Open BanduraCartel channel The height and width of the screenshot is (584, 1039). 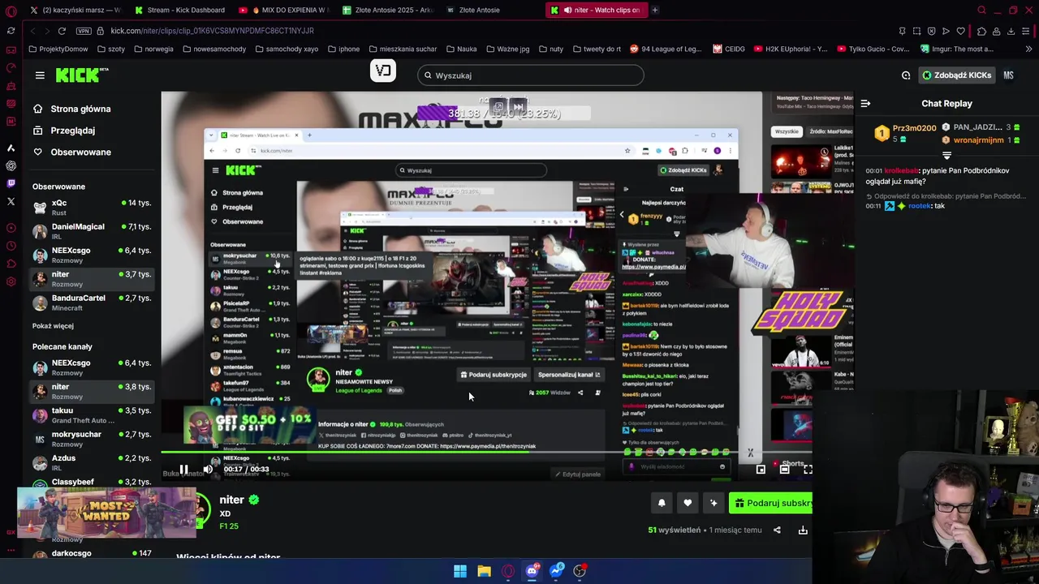pyautogui.click(x=92, y=303)
